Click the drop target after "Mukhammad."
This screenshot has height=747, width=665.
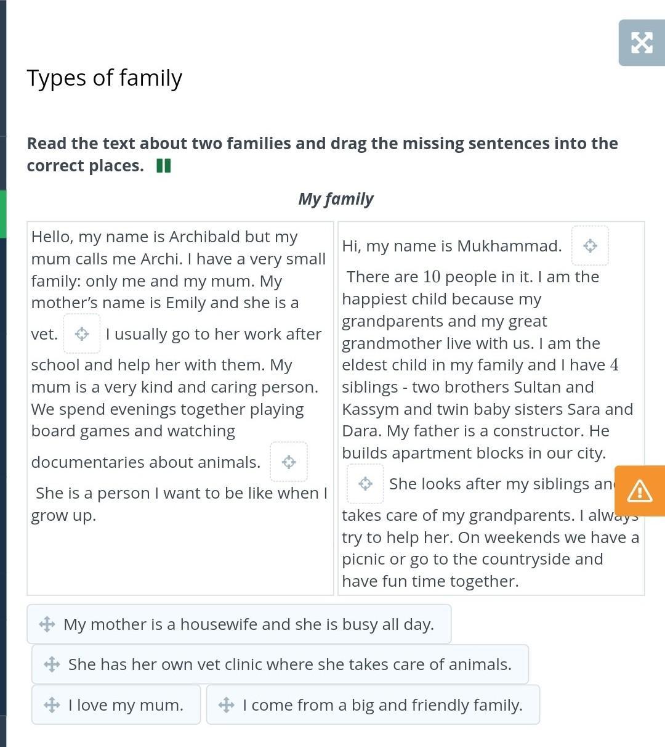pyautogui.click(x=590, y=246)
